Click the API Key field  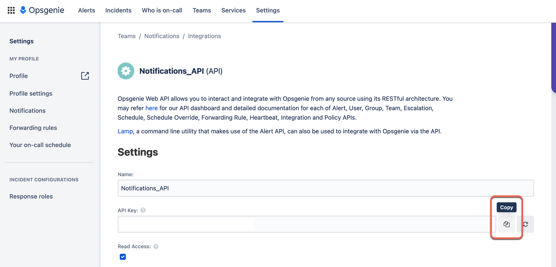307,224
